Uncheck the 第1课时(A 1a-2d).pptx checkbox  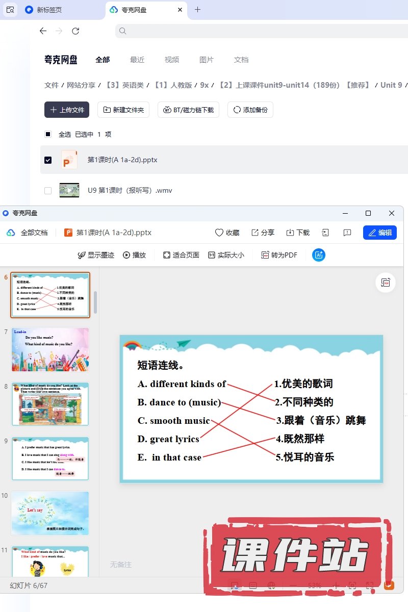pyautogui.click(x=48, y=160)
